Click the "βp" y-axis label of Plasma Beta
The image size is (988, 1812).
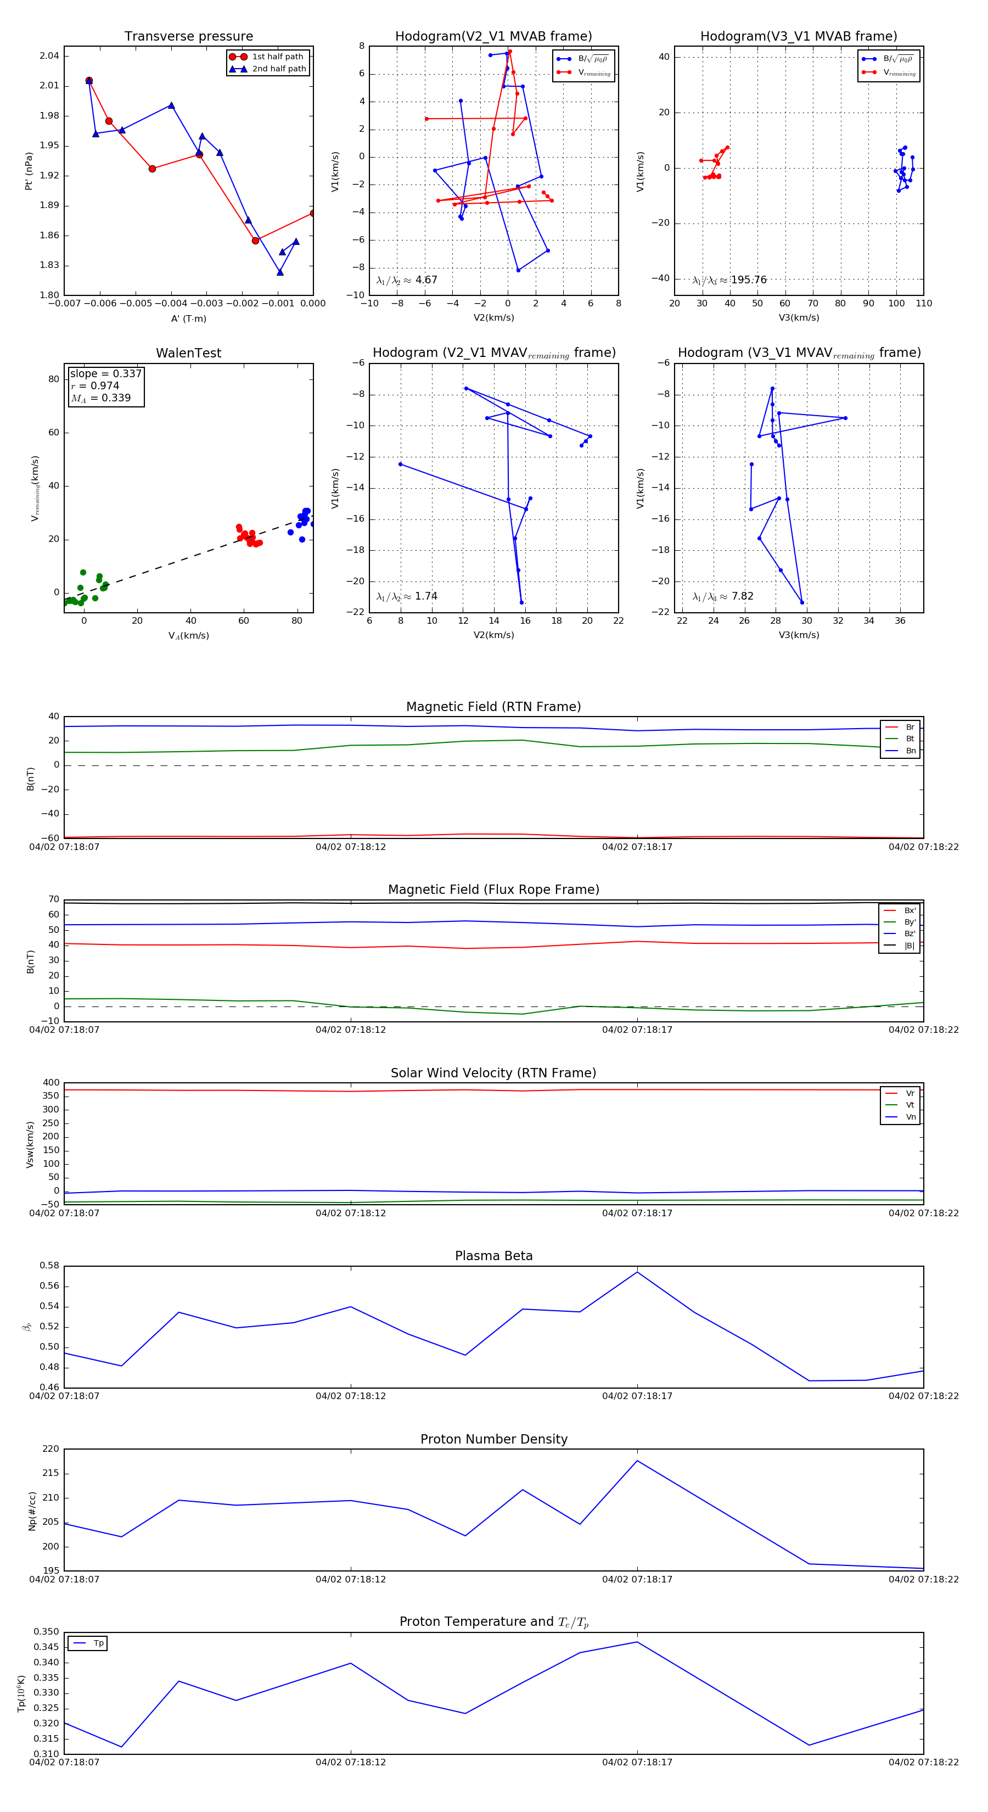tap(27, 1327)
